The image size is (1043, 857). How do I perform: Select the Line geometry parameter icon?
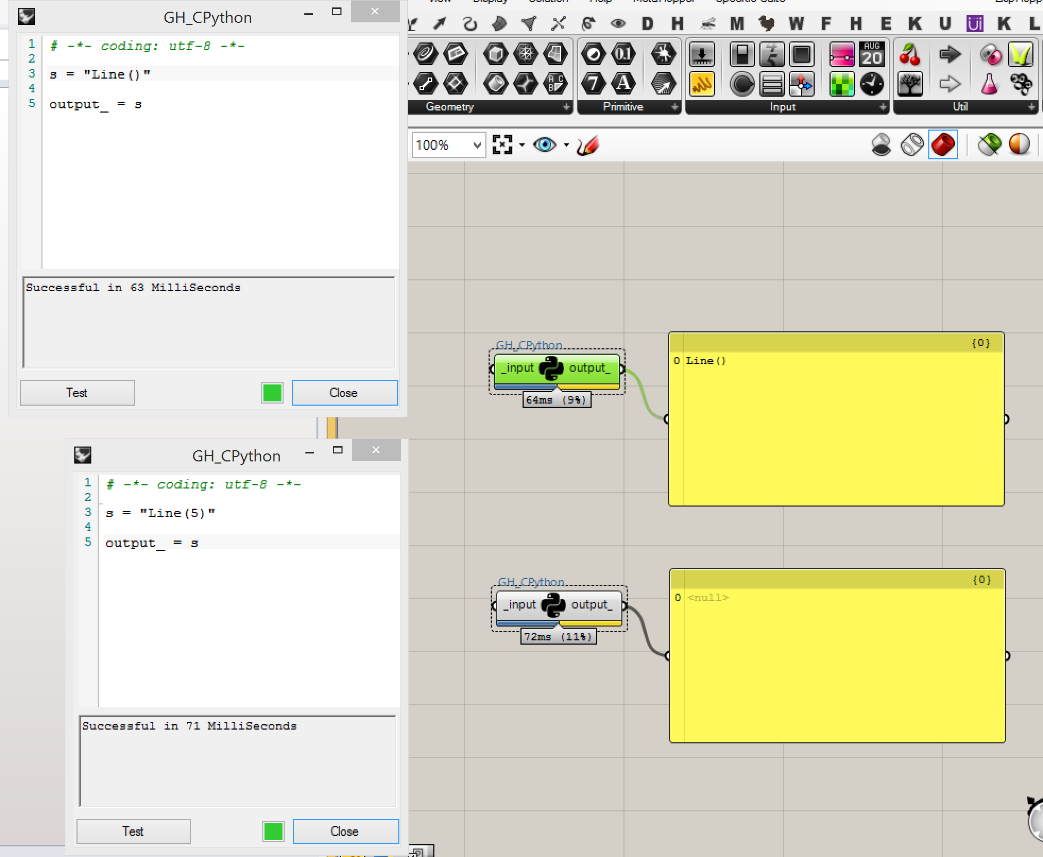tap(425, 83)
